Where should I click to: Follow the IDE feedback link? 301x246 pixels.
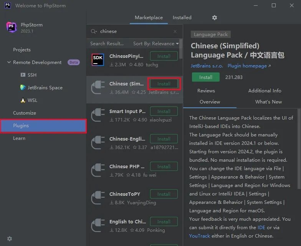(261, 228)
